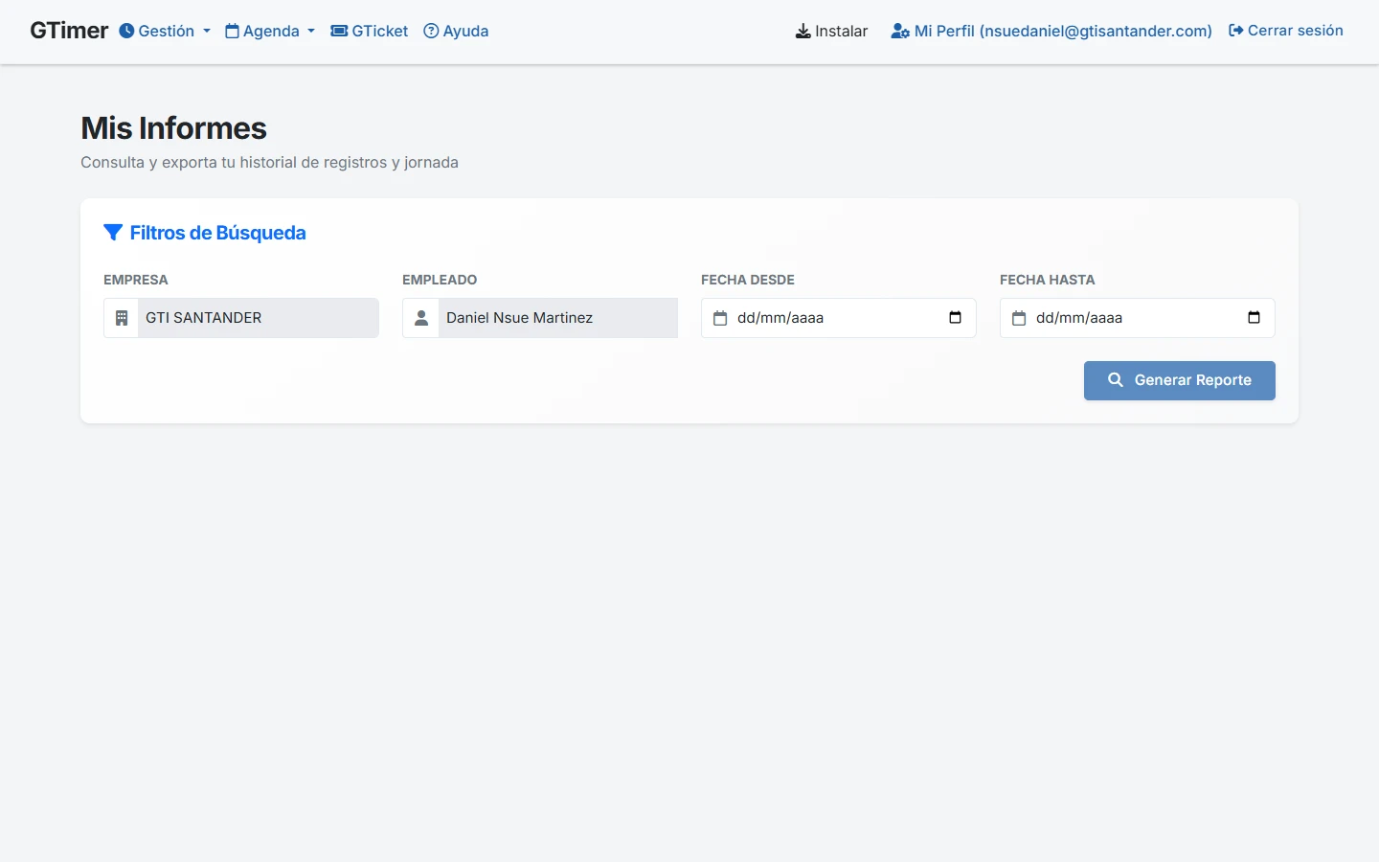Click the EMPLEADO field label

[x=440, y=280]
